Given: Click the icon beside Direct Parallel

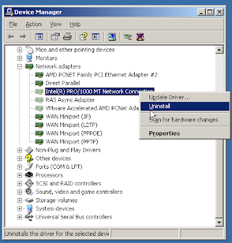Looking at the screenshot, I should coord(39,83).
